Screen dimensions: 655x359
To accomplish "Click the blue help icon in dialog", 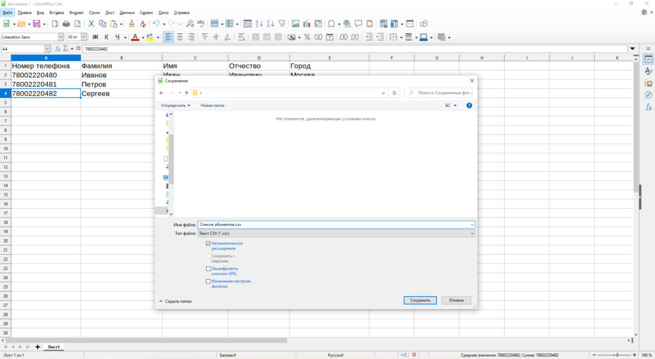I will (x=469, y=105).
